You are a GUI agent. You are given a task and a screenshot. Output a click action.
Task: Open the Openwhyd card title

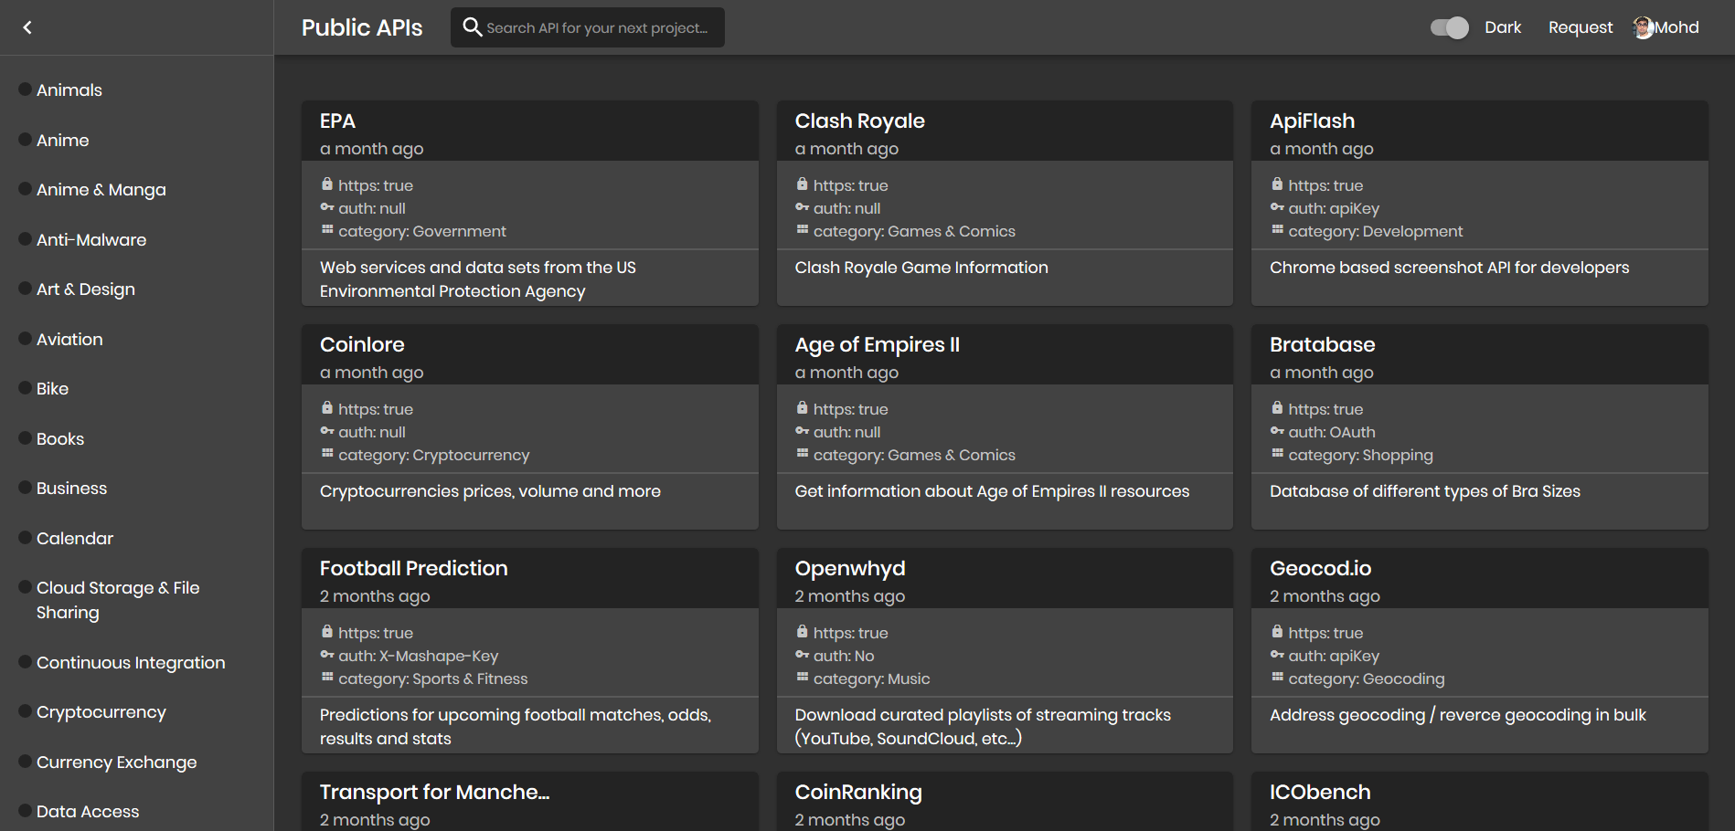coord(850,569)
